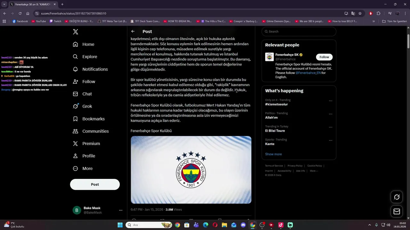The width and height of the screenshot is (410, 230).
Task: Click the translate page icon
Action: click(353, 13)
